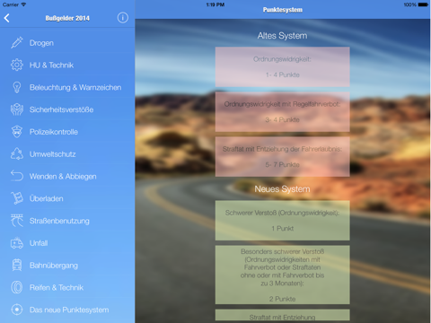The image size is (431, 323).
Task: Open the Überladen cart icon
Action: click(17, 198)
